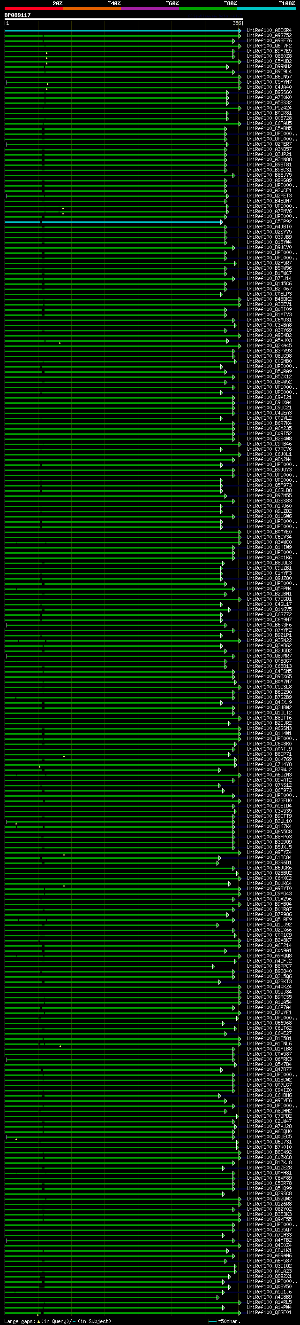Click hit UniRef100_C5YUD2

(x=269, y=61)
